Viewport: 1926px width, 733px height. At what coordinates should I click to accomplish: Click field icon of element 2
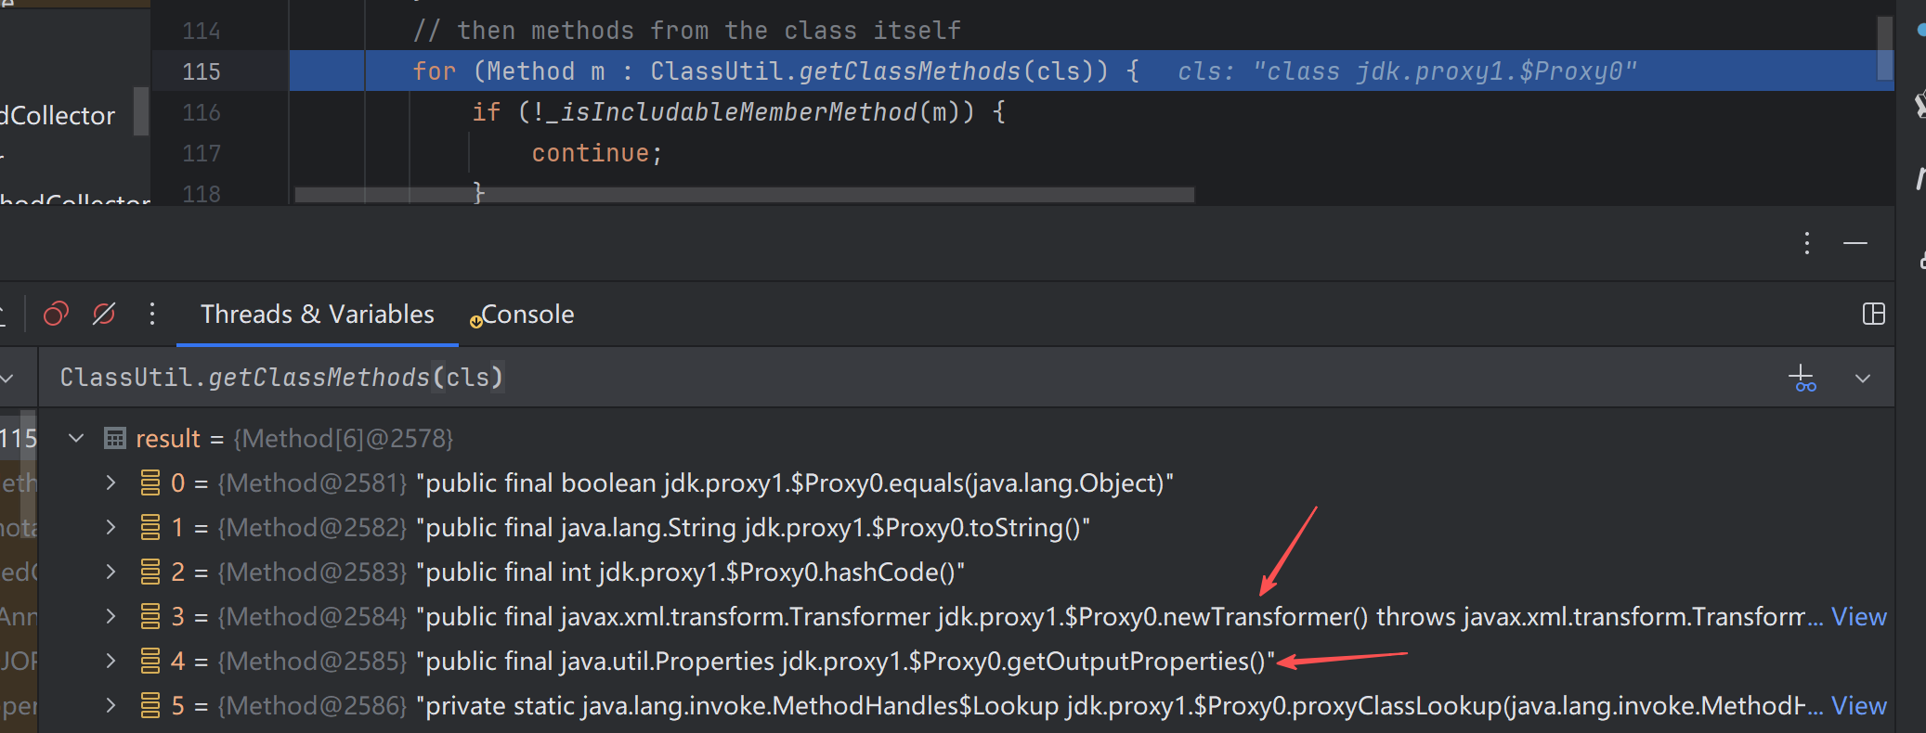click(150, 572)
